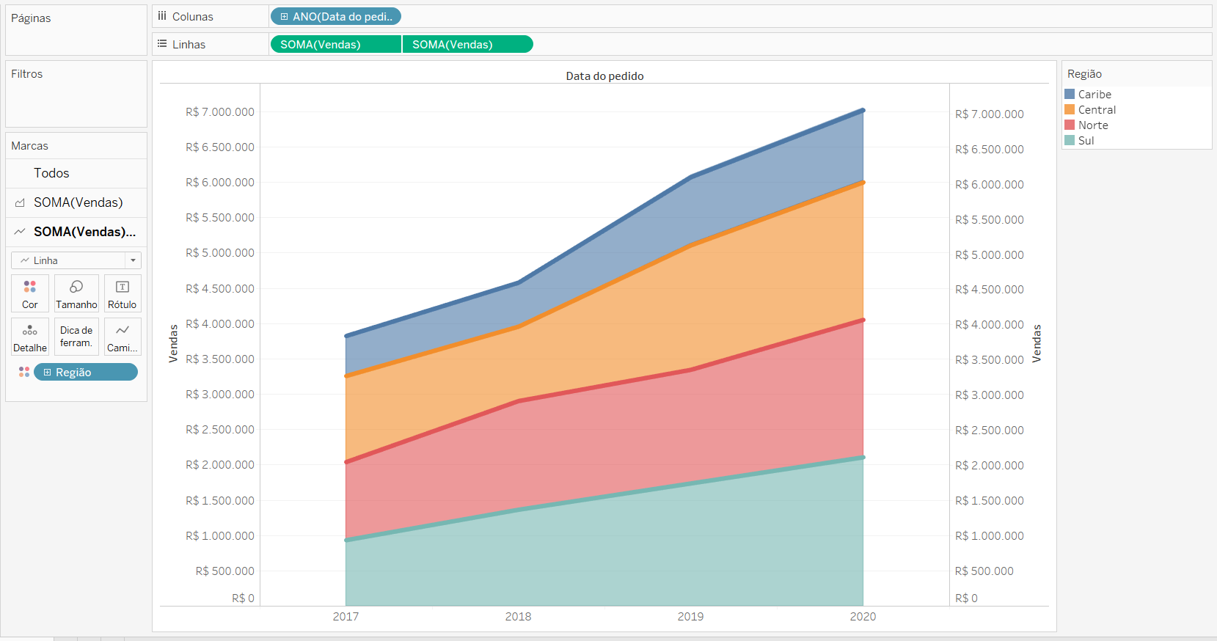This screenshot has width=1217, height=641.
Task: Open the Detalhe detail card
Action: (30, 337)
